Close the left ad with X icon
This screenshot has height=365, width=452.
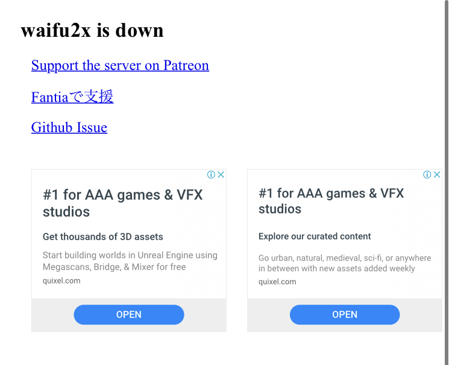click(221, 174)
